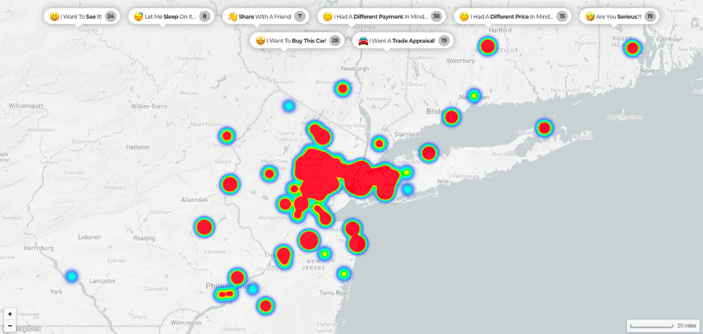Click the thinking emoji on "Different Price" tag
Screen dimensions: 703x334
pos(464,16)
